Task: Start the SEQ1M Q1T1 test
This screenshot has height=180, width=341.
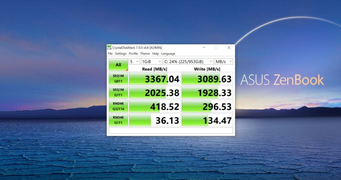Action: pyautogui.click(x=118, y=92)
